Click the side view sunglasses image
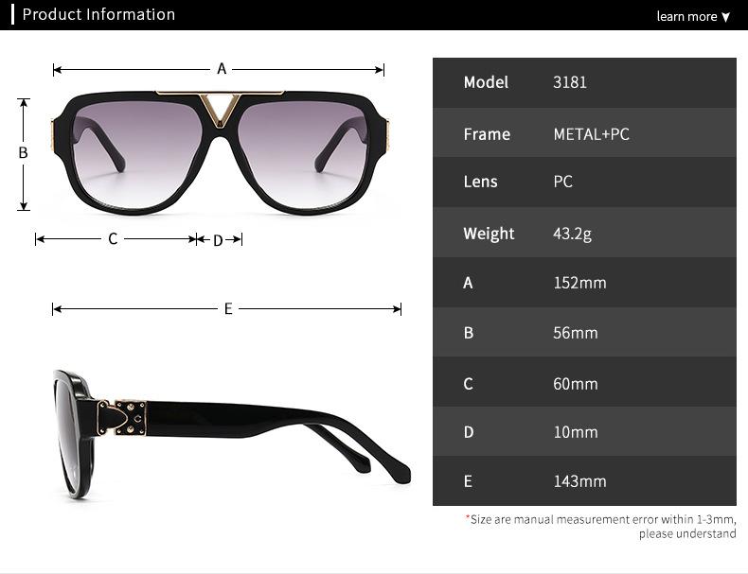748x574 pixels. 232,434
